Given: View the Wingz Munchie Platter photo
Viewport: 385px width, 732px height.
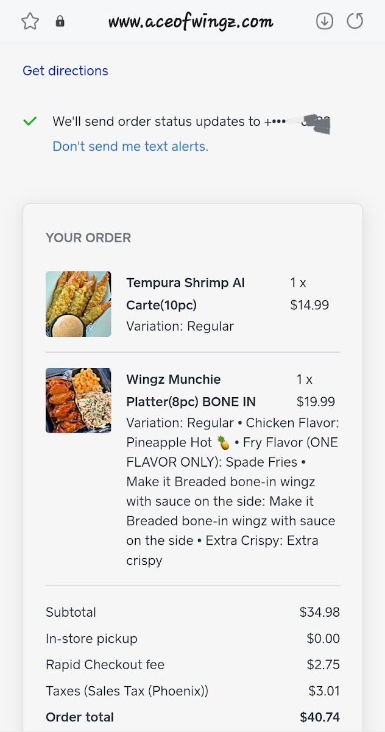Looking at the screenshot, I should pos(78,400).
